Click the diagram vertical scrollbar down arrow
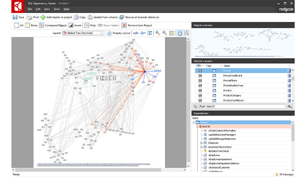306x177 pixels. 189,166
